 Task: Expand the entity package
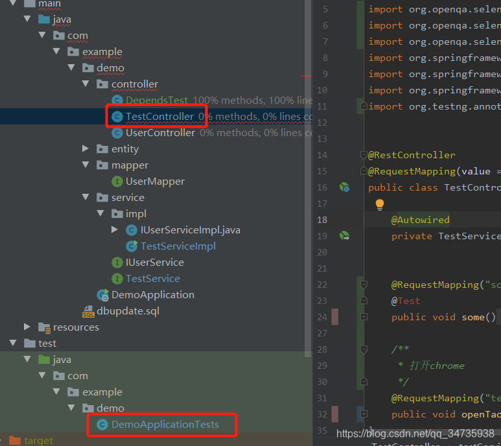pyautogui.click(x=86, y=148)
